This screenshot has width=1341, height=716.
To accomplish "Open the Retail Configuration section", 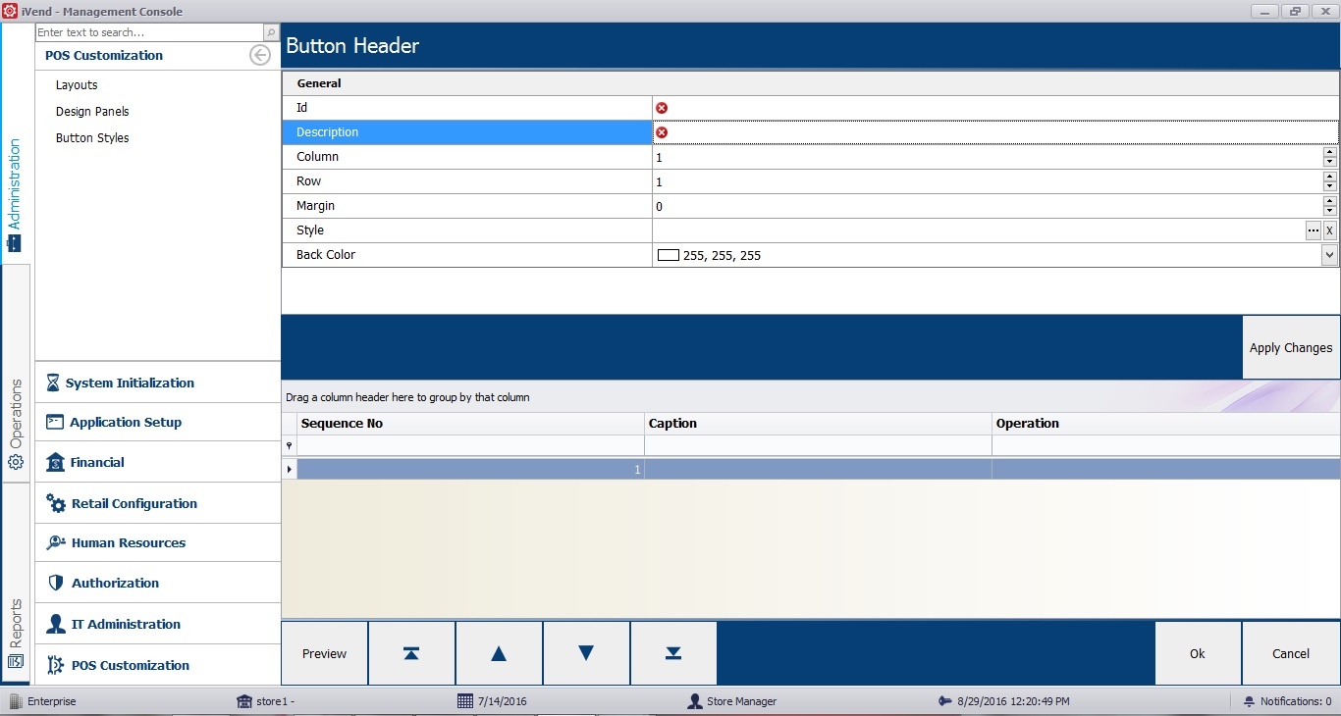I will (x=134, y=503).
